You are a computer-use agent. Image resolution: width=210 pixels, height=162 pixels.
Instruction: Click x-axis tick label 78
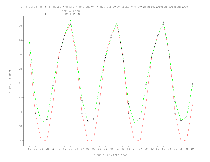point(181,149)
